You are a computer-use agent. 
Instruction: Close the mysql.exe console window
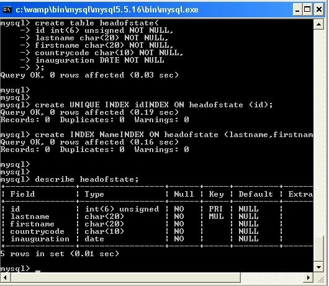[x=318, y=10]
